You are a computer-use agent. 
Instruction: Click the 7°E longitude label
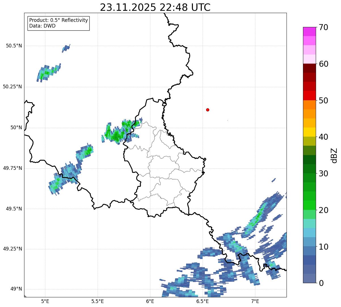point(255,301)
